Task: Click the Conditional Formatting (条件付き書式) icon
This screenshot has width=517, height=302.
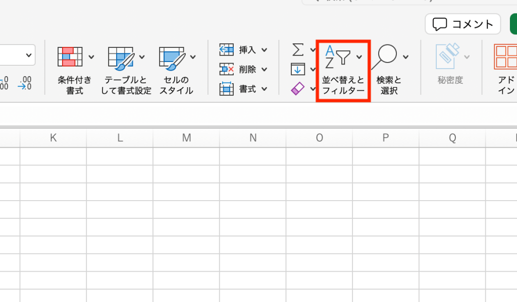Action: pyautogui.click(x=70, y=56)
